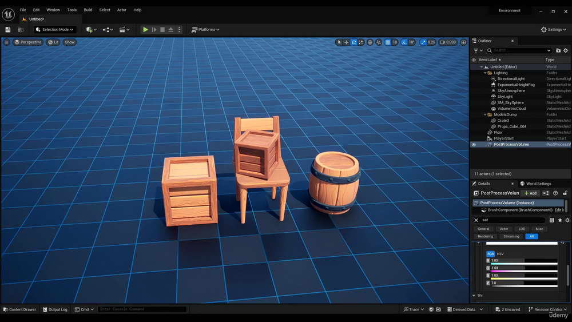Toggle visibility of PostProcessVolume in Outliner
The height and width of the screenshot is (322, 572).
click(x=474, y=145)
